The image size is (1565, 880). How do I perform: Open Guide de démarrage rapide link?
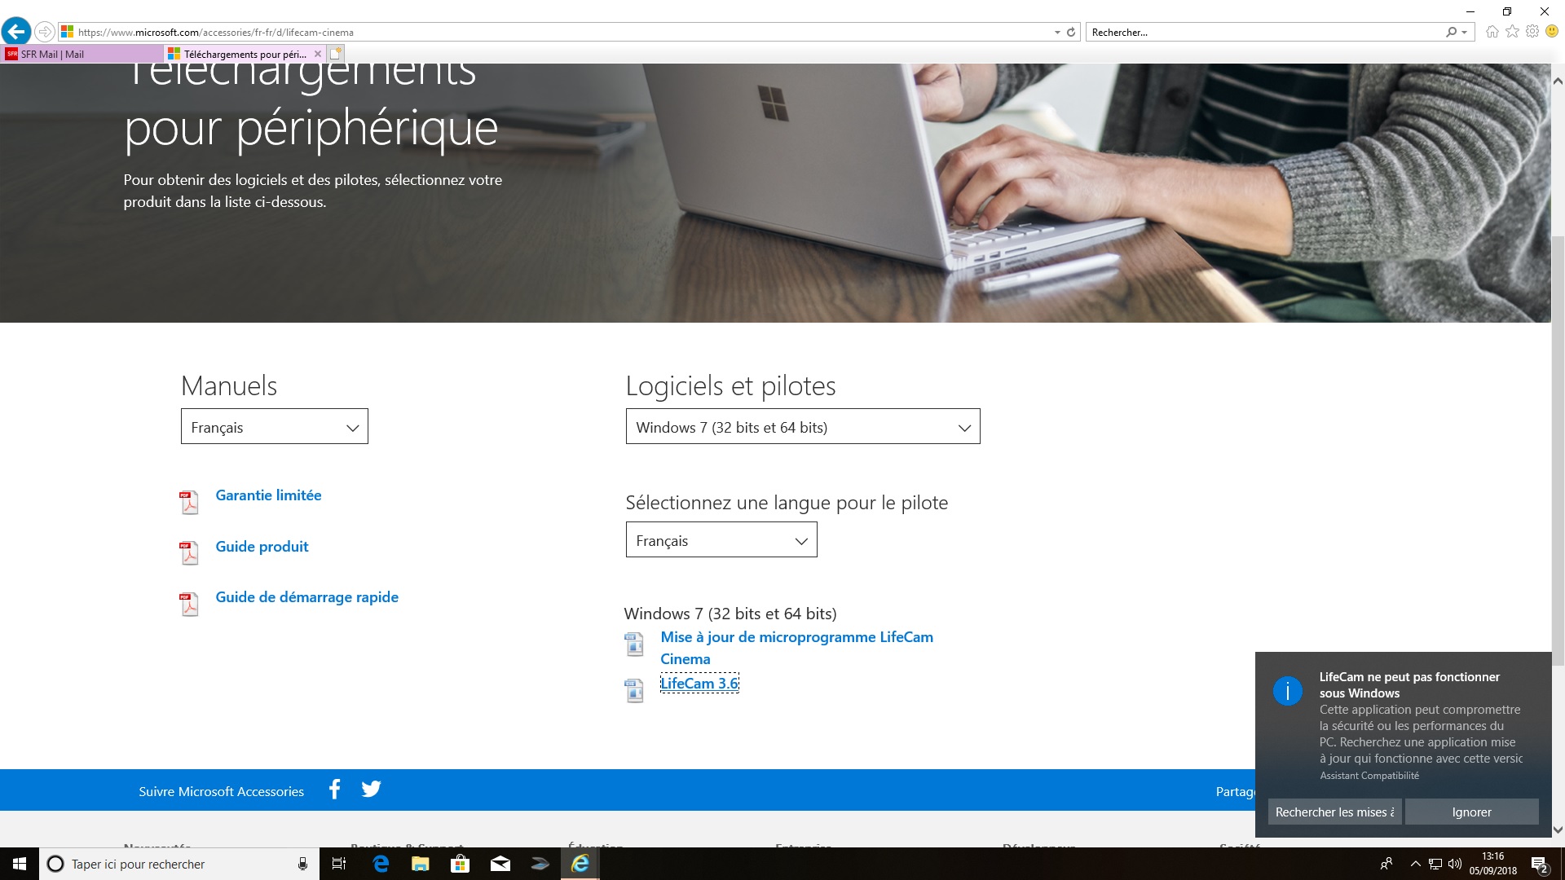306,597
